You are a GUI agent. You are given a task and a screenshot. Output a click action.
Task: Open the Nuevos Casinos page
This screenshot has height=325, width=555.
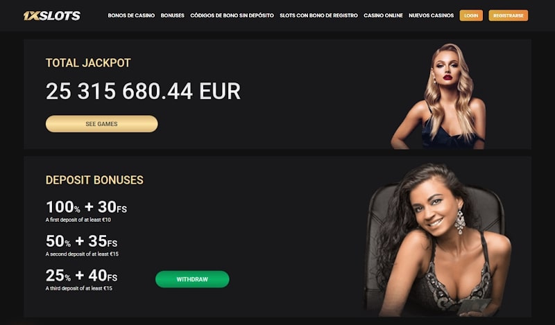click(x=431, y=15)
